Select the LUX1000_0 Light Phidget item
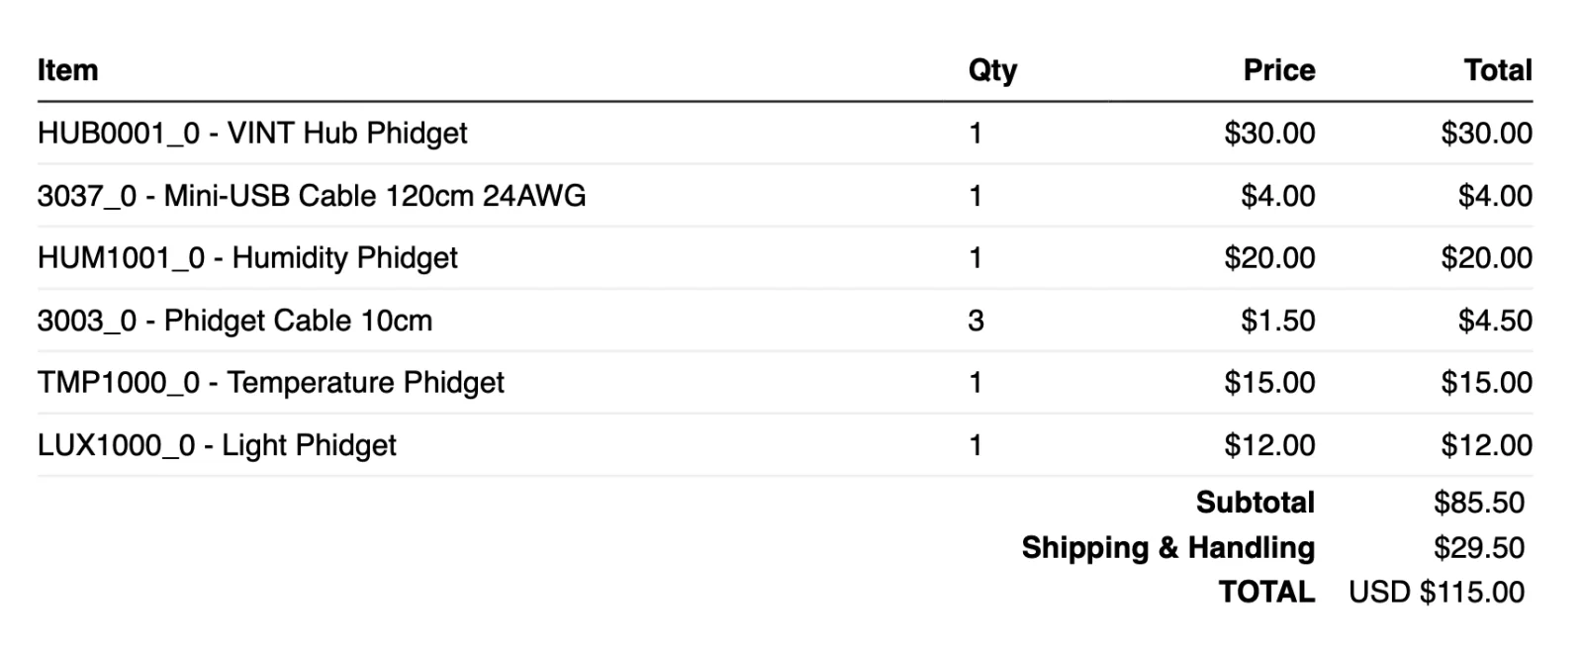1583x652 pixels. coord(217,445)
